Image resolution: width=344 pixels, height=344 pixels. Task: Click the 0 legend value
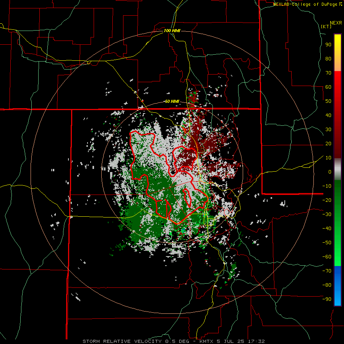(x=330, y=172)
